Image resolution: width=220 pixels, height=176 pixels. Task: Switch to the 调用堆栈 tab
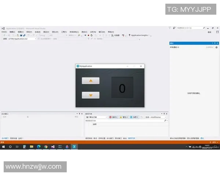(x=89, y=138)
